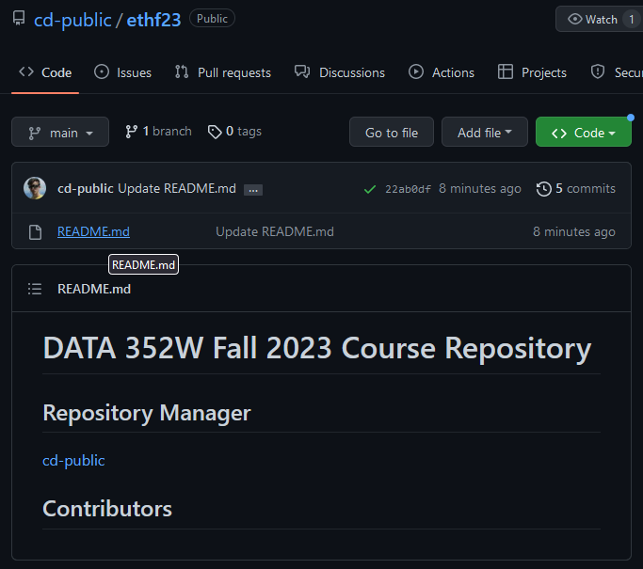Click the README.md file icon in file list

click(x=35, y=231)
